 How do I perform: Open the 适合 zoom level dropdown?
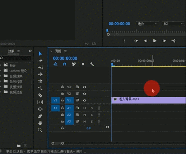pos(147,24)
